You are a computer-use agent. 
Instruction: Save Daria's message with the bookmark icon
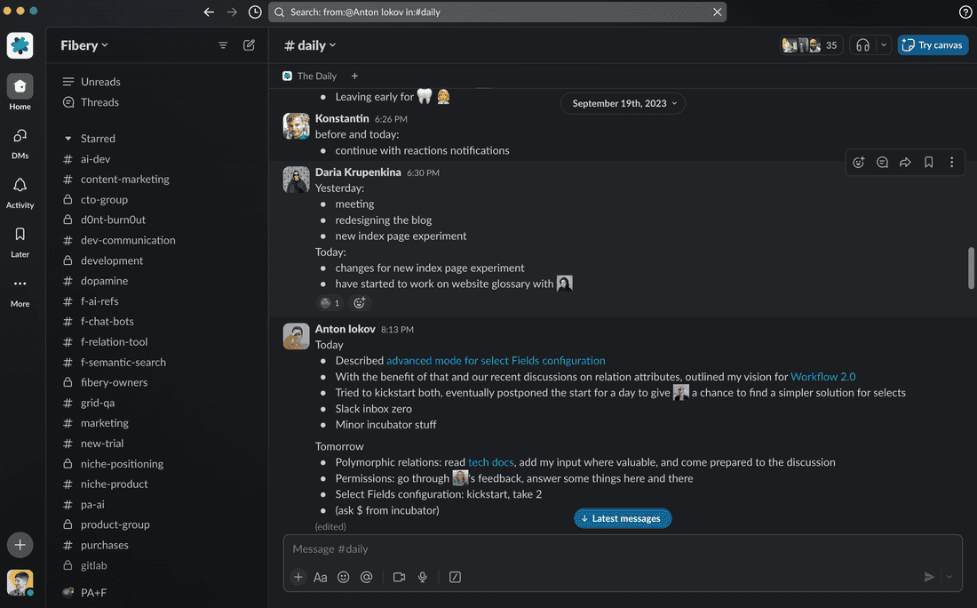coord(928,162)
